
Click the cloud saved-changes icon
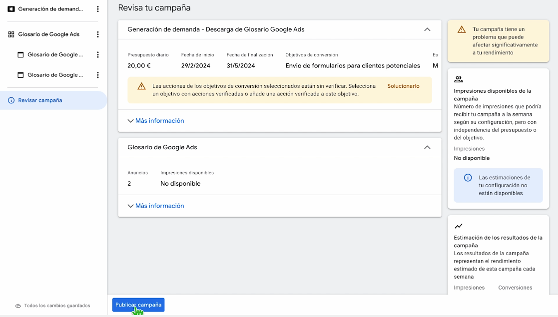[18, 306]
